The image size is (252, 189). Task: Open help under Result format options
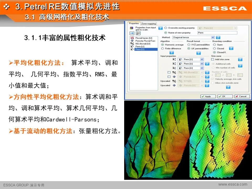[198, 53]
